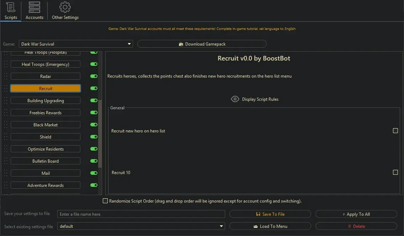This screenshot has width=404, height=236.
Task: Click the drag handle beside Building Upgrading
Action: pos(6,101)
